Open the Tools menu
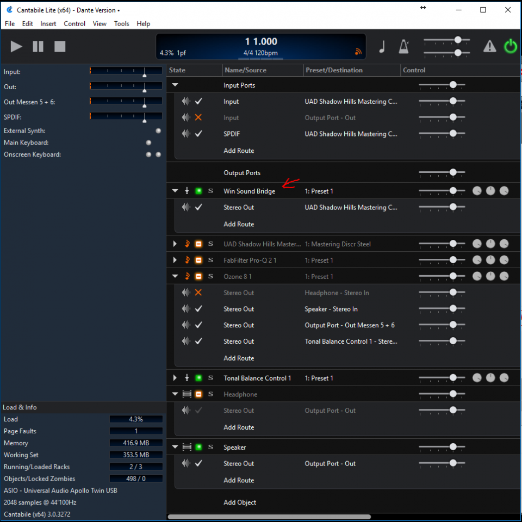The image size is (522, 522). pyautogui.click(x=121, y=23)
